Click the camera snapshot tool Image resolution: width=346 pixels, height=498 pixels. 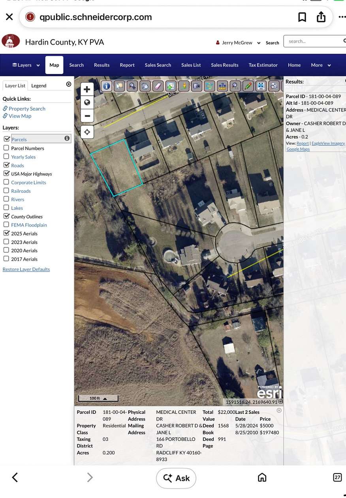[x=196, y=86]
